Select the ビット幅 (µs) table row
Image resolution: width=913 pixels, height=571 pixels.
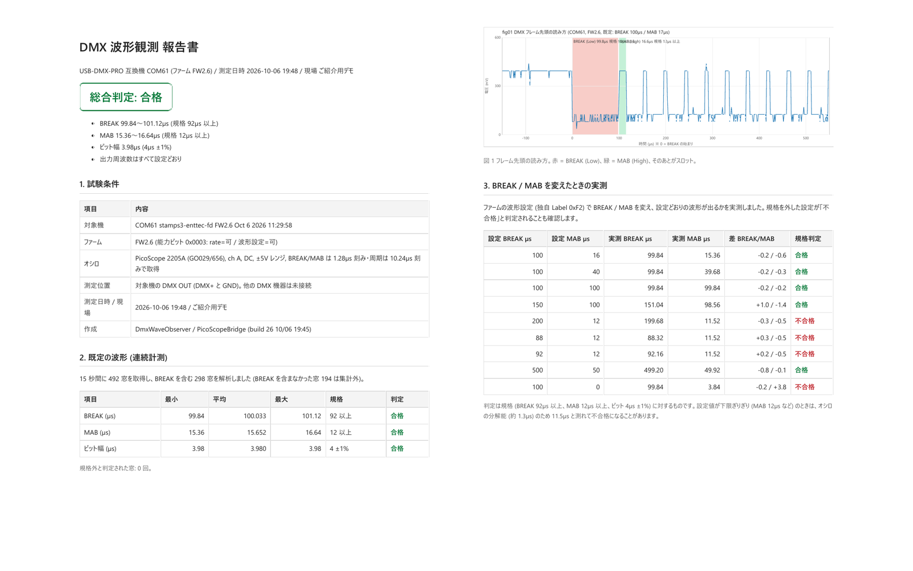click(254, 449)
